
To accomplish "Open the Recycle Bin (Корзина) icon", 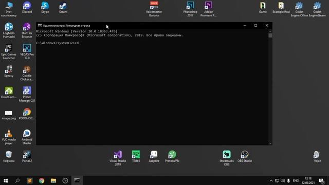I will 9,156.
